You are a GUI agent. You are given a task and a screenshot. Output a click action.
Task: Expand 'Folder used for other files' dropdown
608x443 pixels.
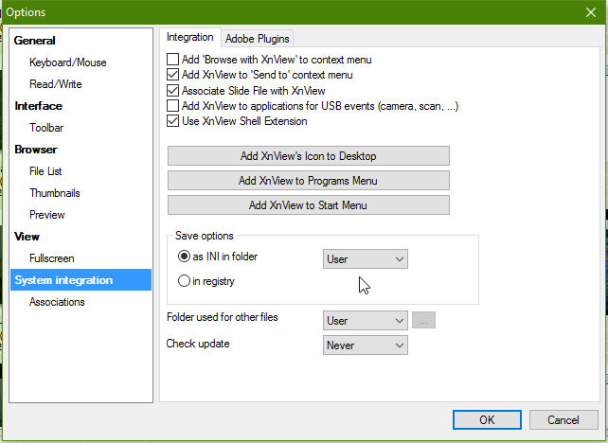[x=365, y=321]
